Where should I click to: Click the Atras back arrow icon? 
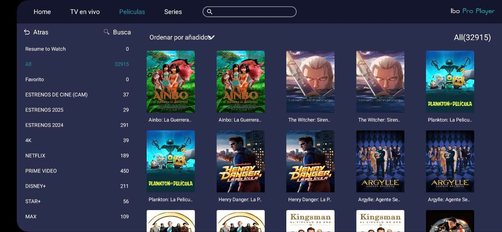tap(27, 32)
